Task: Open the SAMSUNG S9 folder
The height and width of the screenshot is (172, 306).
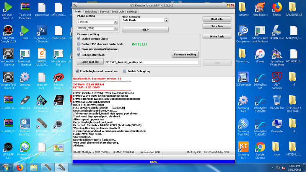Action: click(294, 9)
